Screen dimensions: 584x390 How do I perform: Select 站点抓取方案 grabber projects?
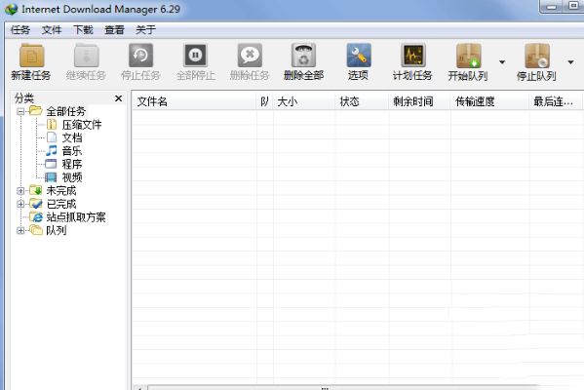[x=76, y=217]
